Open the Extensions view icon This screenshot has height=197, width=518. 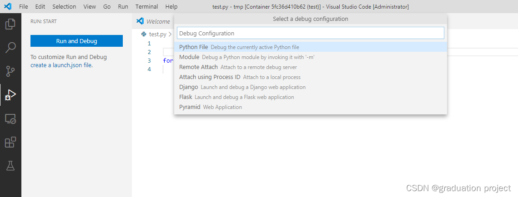[x=10, y=142]
